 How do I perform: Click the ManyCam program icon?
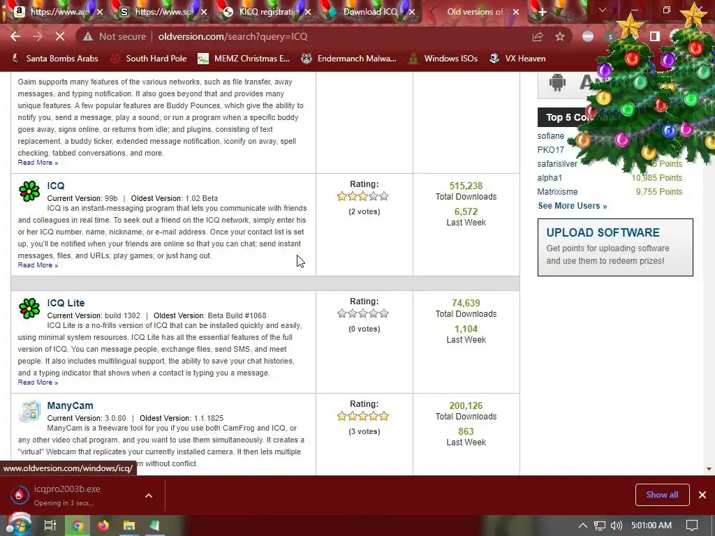(x=29, y=410)
